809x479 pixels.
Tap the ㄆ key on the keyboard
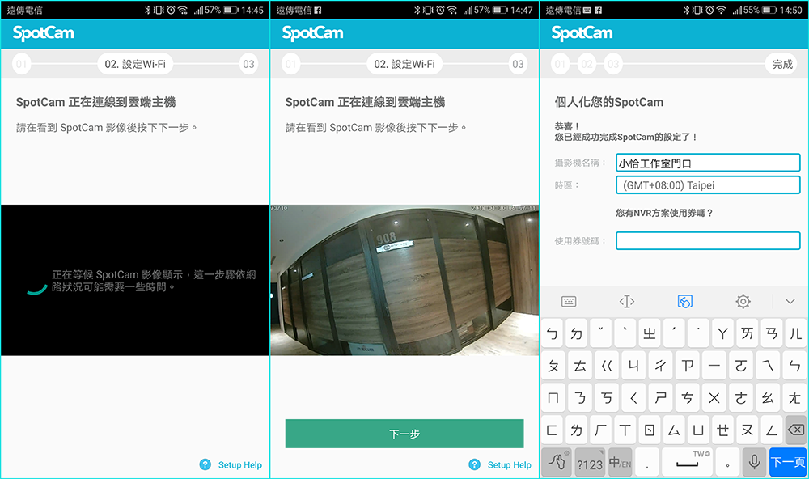553,366
